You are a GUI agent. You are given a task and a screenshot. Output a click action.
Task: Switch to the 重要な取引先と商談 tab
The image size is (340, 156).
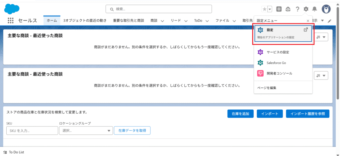pos(128,21)
